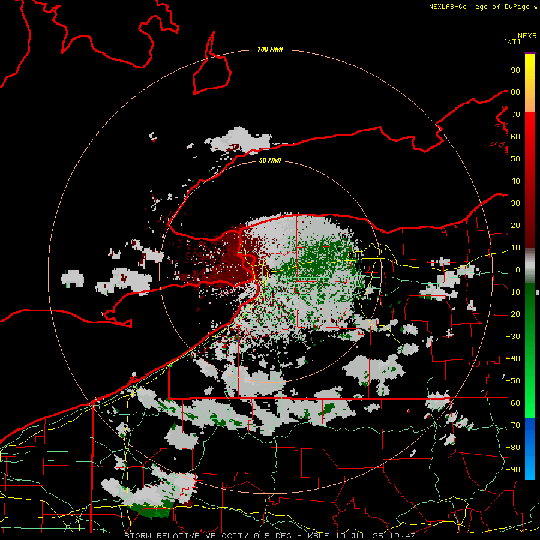Screen dimensions: 540x540
Task: Click the -50 value on the color scale
Action: [x=513, y=381]
